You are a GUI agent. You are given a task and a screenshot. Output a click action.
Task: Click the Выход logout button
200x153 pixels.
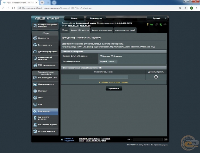point(74,18)
